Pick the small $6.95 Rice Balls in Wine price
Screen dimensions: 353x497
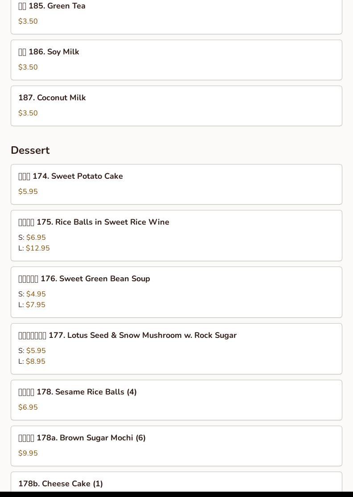point(36,238)
